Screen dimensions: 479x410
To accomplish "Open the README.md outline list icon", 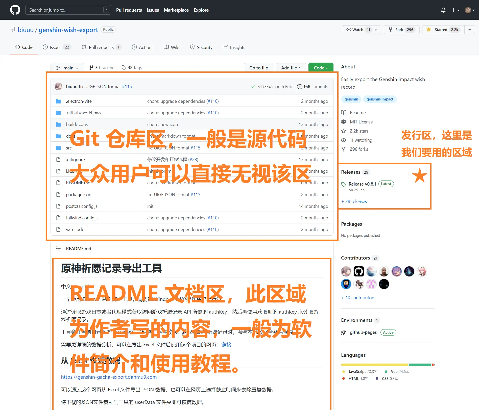I will [x=58, y=249].
